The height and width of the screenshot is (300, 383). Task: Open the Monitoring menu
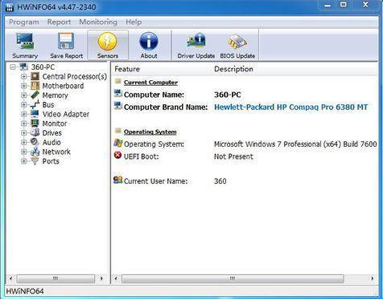click(x=98, y=22)
